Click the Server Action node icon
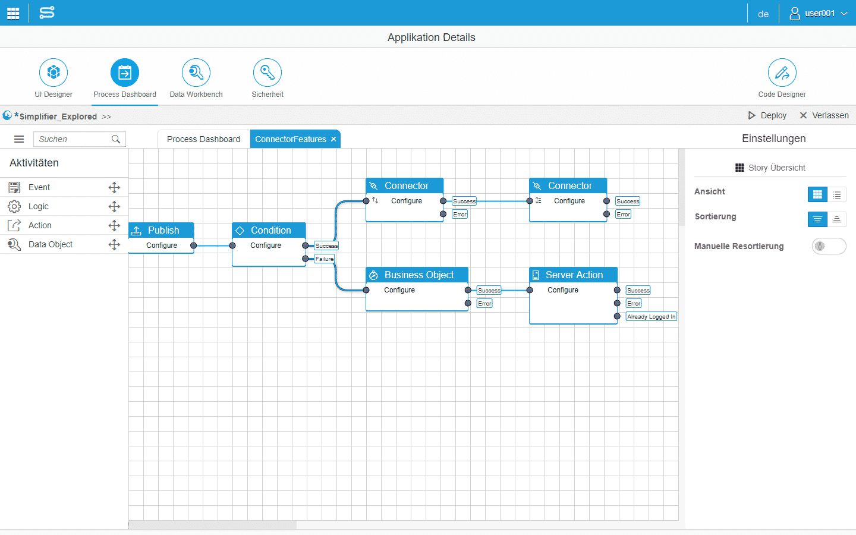This screenshot has height=535, width=856. point(536,275)
